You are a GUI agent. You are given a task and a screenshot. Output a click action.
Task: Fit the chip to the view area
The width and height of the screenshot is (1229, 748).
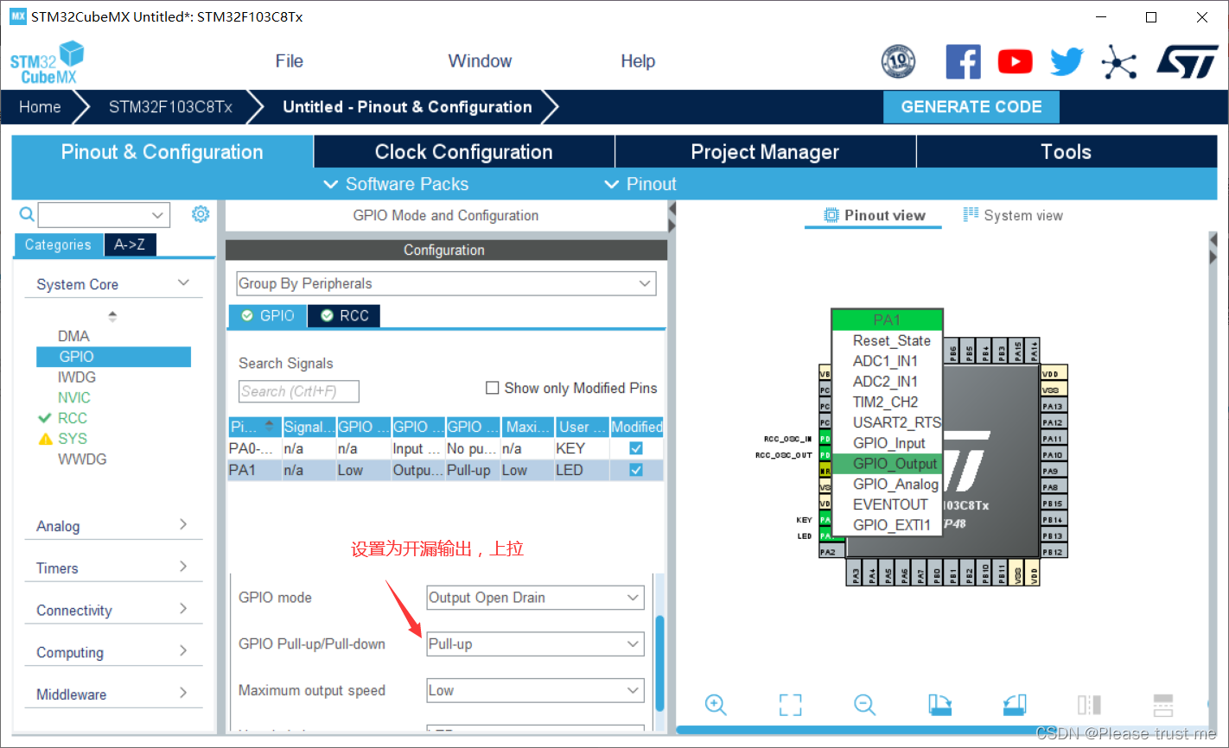click(x=790, y=705)
